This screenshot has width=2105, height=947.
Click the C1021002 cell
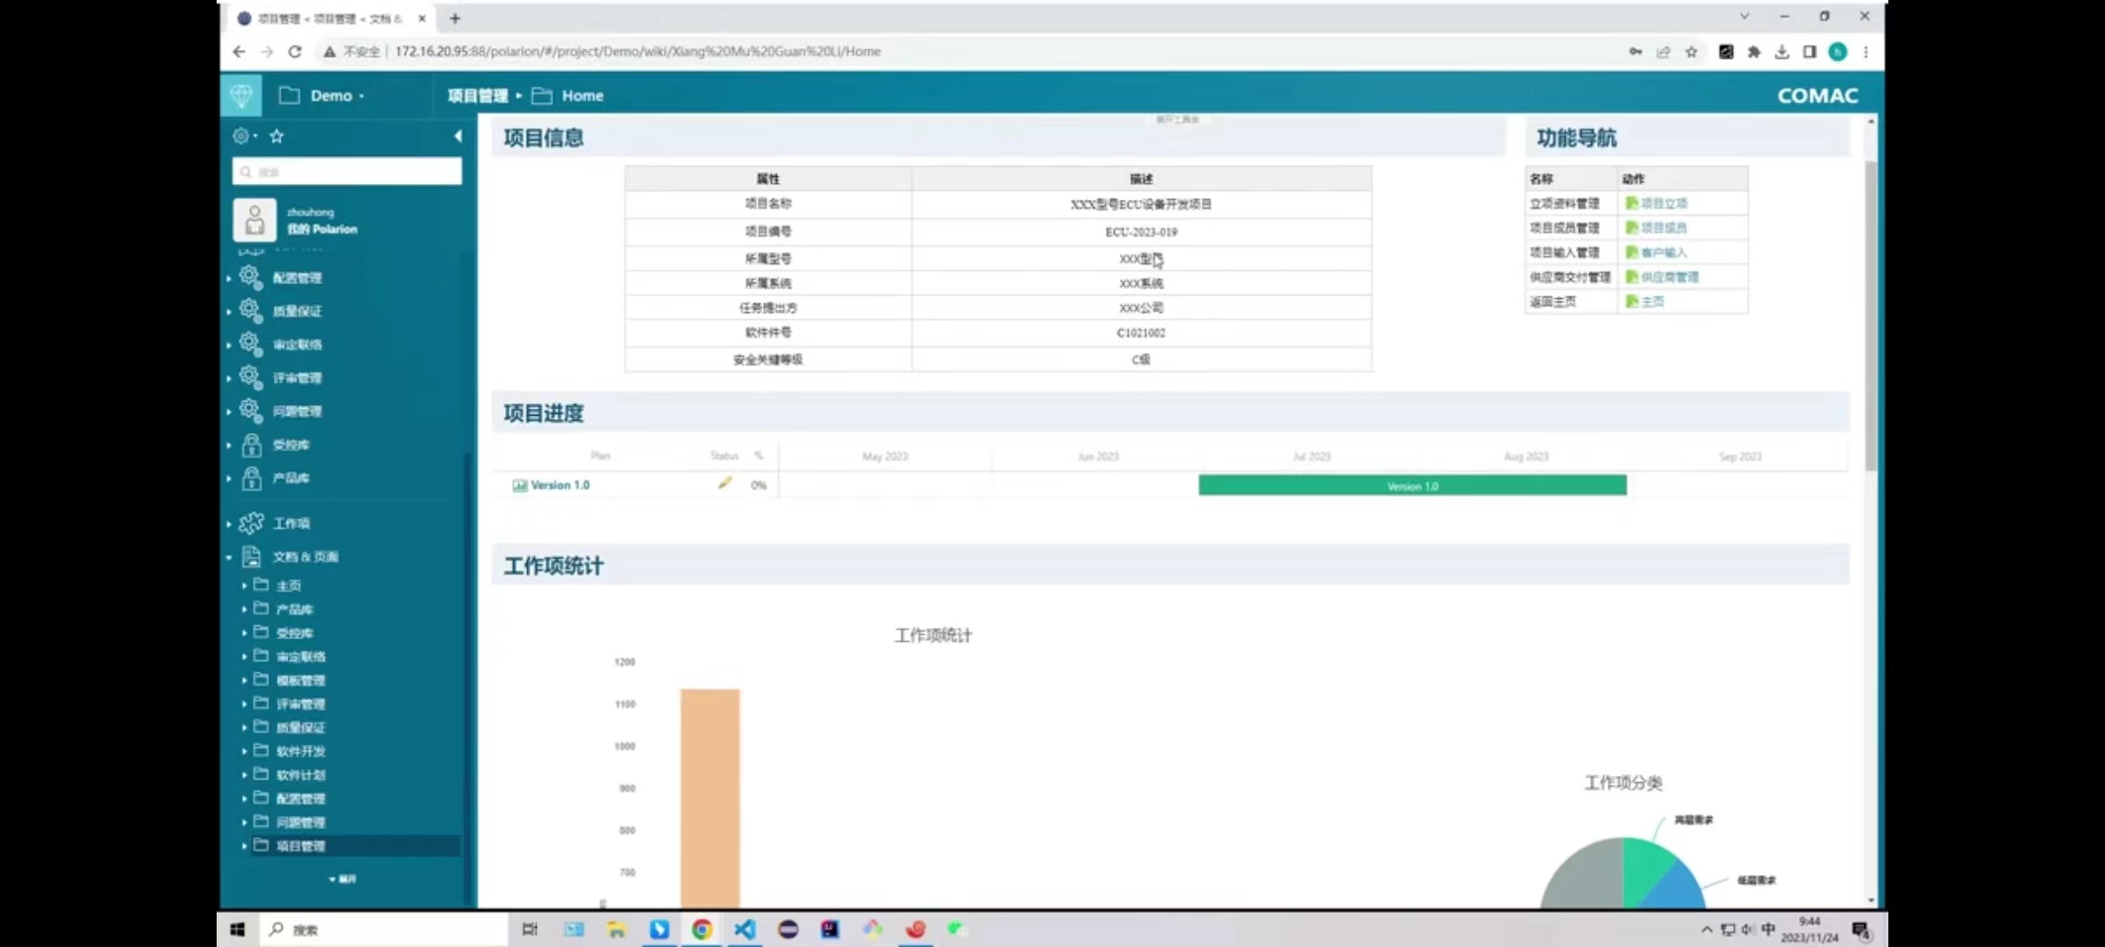click(1141, 333)
